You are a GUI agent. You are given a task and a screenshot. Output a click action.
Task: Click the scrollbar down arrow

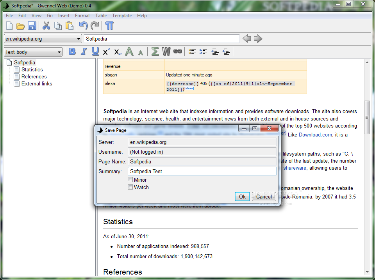pyautogui.click(x=367, y=272)
